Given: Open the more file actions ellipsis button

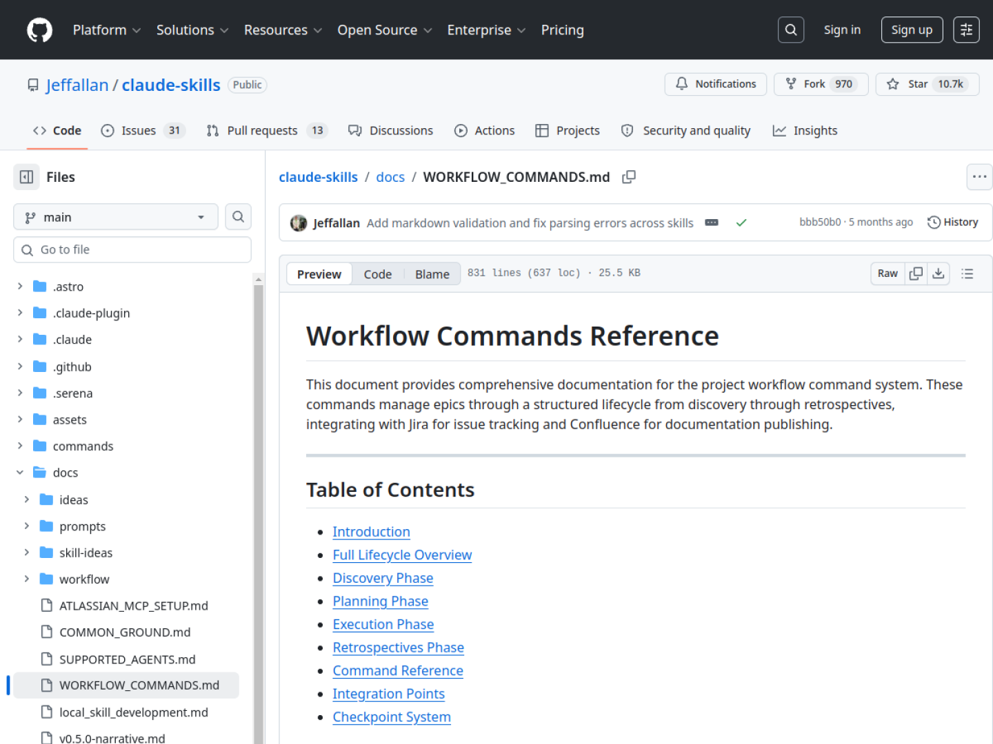Looking at the screenshot, I should coord(979,177).
